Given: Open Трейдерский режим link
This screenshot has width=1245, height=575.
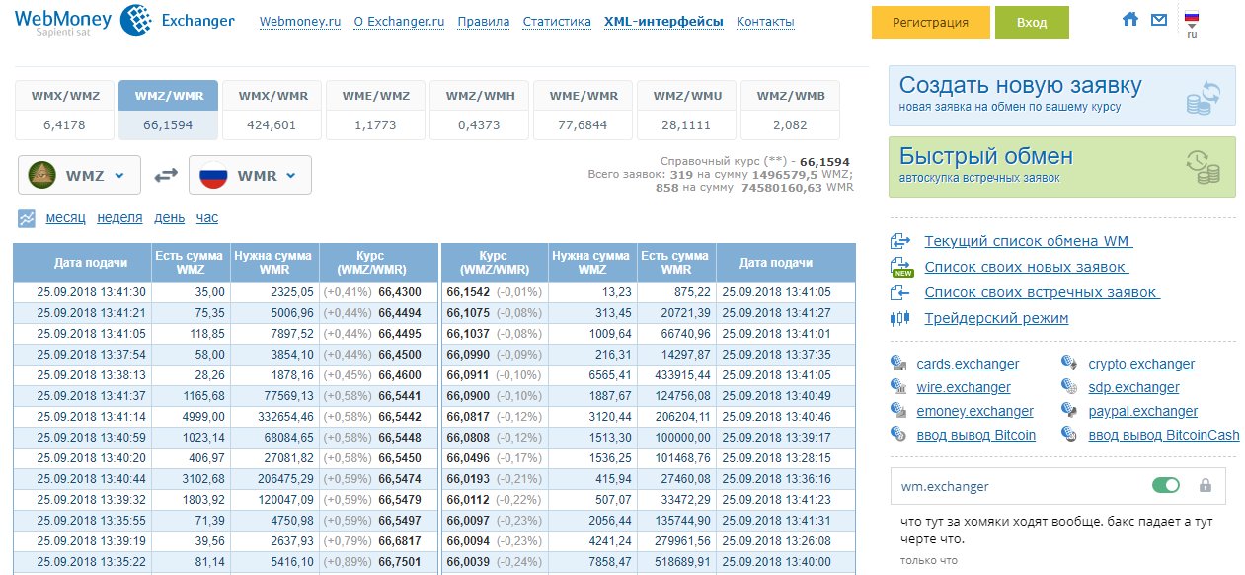Looking at the screenshot, I should point(996,318).
